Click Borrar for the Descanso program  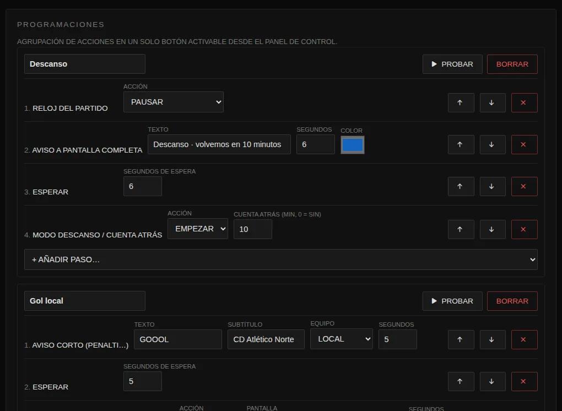click(512, 64)
